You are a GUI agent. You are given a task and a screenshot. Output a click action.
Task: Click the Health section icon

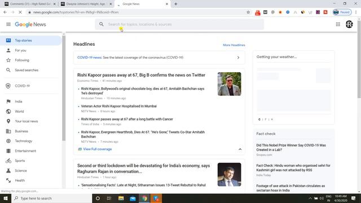click(8, 180)
